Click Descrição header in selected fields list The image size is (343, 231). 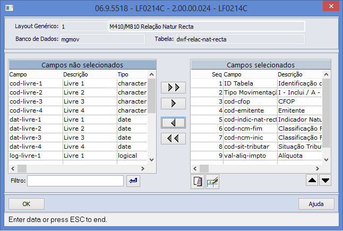point(299,74)
